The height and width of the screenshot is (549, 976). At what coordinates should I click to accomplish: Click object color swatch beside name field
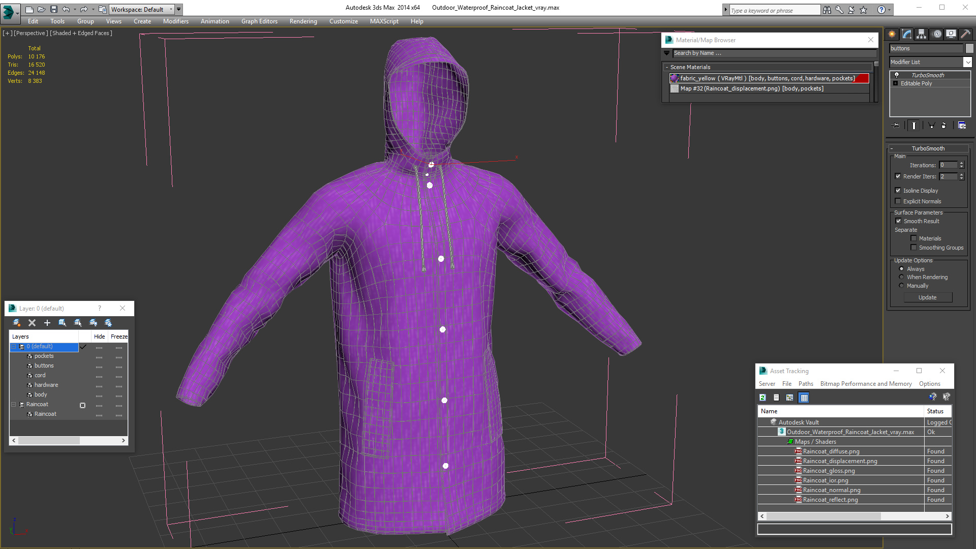969,48
